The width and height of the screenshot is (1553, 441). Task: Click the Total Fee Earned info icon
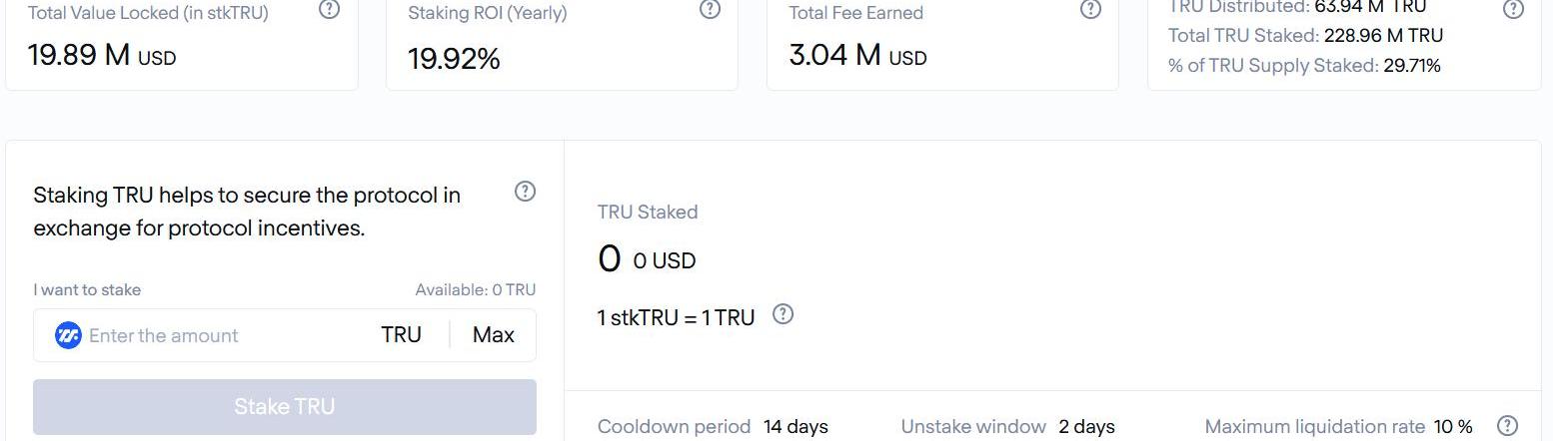[1090, 10]
